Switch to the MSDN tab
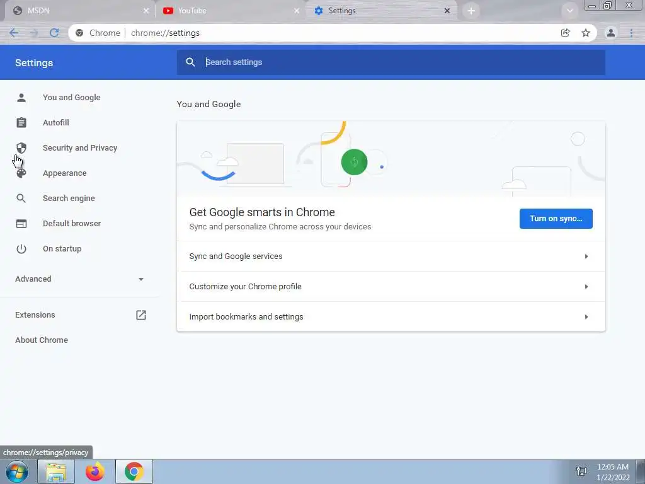The image size is (645, 484). [78, 11]
